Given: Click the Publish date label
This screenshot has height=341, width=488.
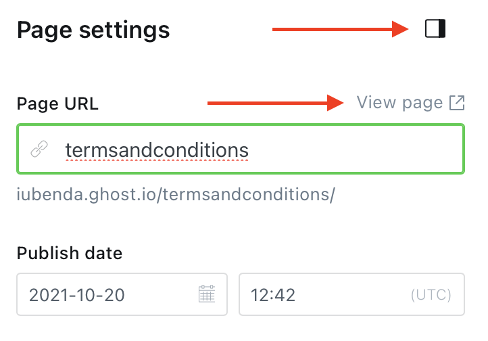Looking at the screenshot, I should 70,254.
